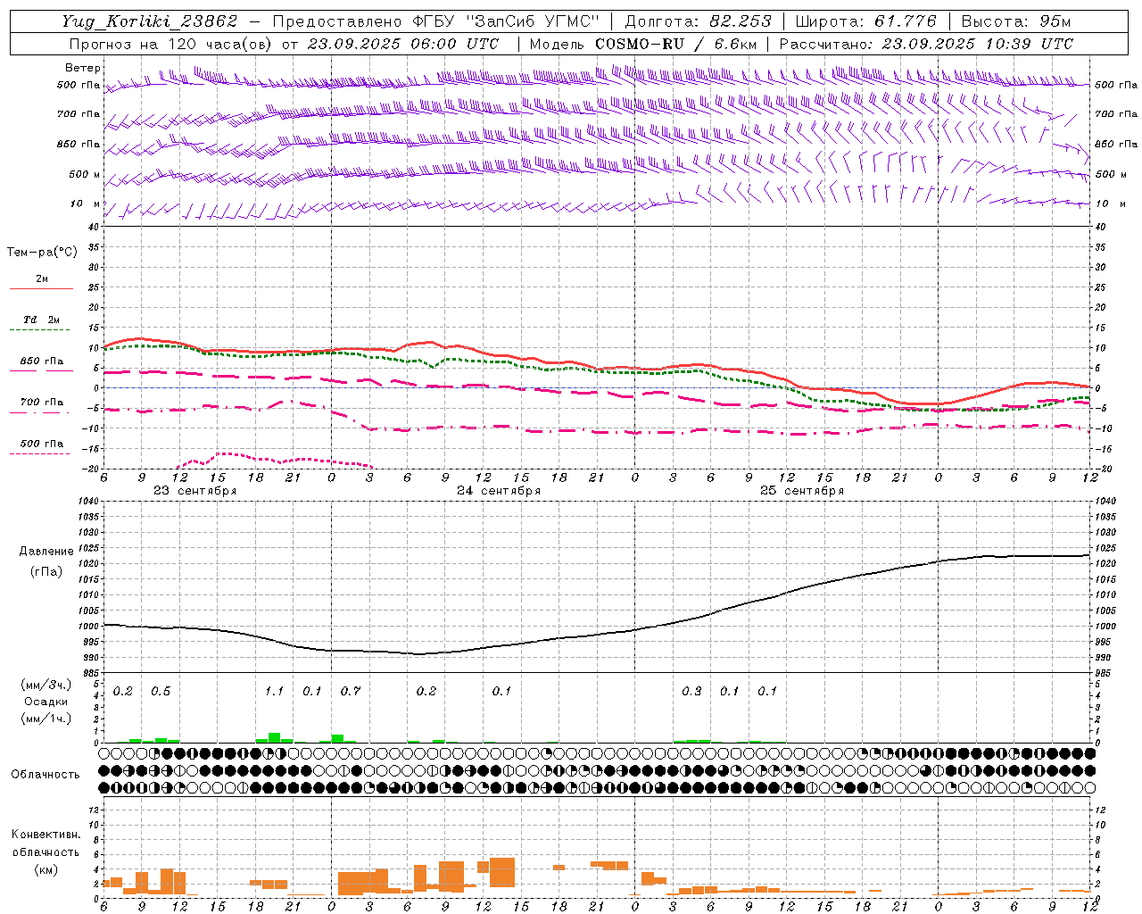Screen dimensions: 1142x914
Task: Click the precipitation value 0.5
Action: point(161,692)
